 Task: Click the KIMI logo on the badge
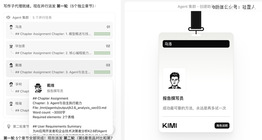[x=169, y=126]
